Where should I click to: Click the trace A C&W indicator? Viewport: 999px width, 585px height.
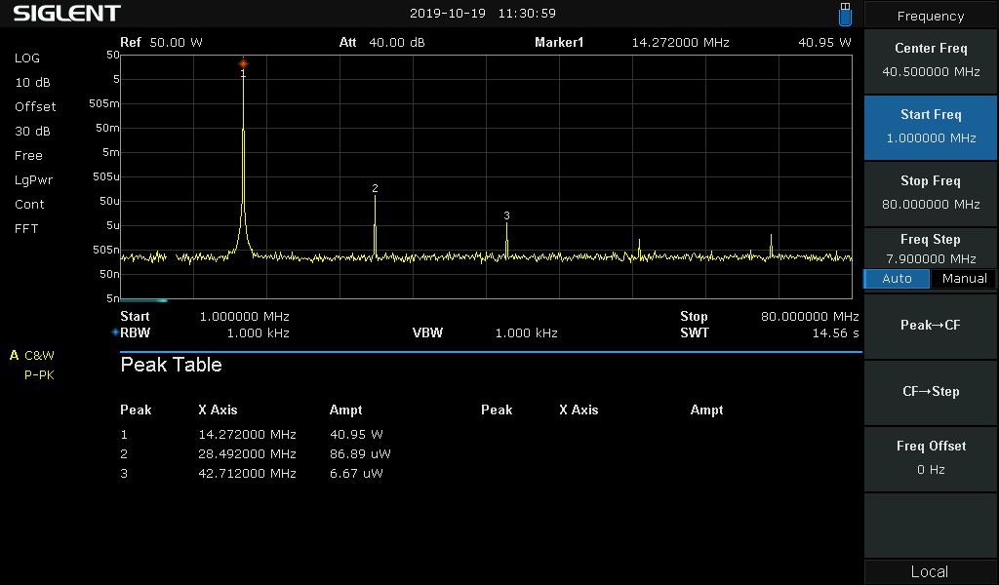32,355
